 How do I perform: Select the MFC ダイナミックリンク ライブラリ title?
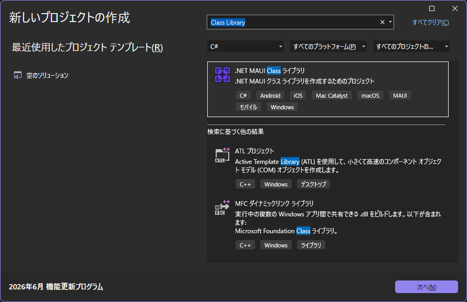(274, 204)
